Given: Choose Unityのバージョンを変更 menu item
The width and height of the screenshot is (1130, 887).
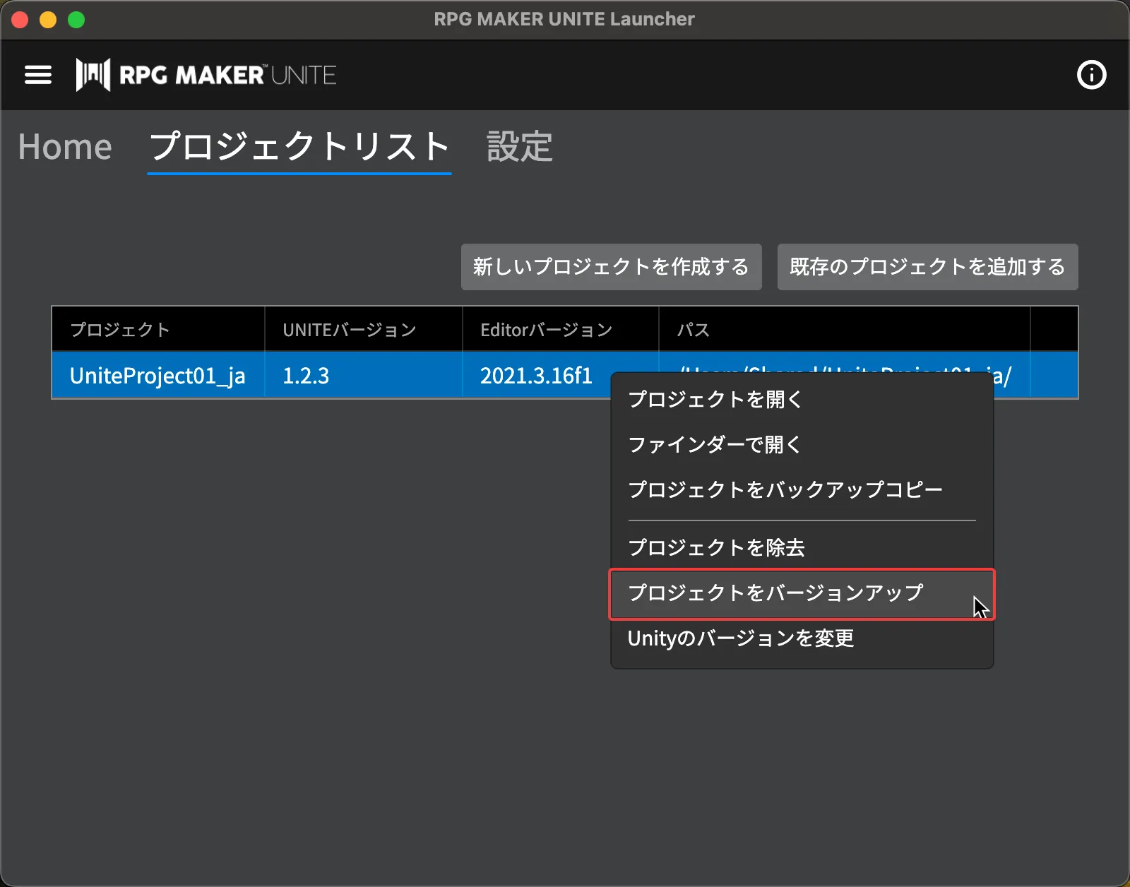Looking at the screenshot, I should pos(741,638).
